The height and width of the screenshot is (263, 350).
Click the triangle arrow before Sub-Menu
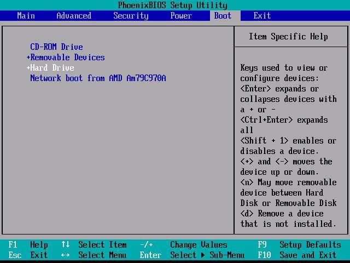tap(203, 255)
